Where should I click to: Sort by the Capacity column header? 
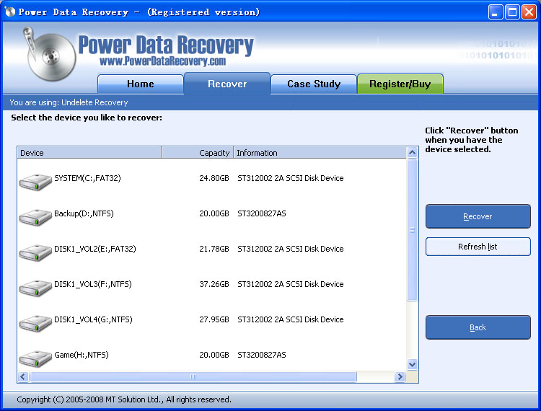pos(198,153)
